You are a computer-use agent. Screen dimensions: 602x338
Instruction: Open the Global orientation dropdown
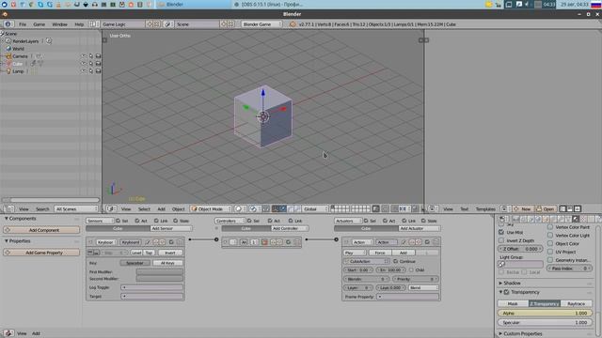click(315, 208)
